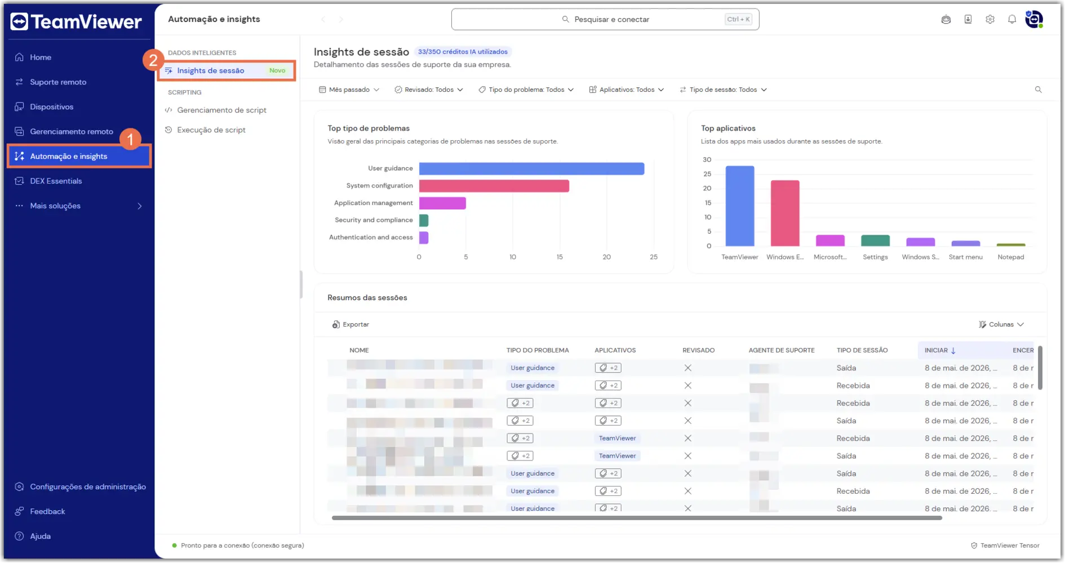Click the back navigation arrow
Screen dimensions: 1065x563
tap(323, 19)
